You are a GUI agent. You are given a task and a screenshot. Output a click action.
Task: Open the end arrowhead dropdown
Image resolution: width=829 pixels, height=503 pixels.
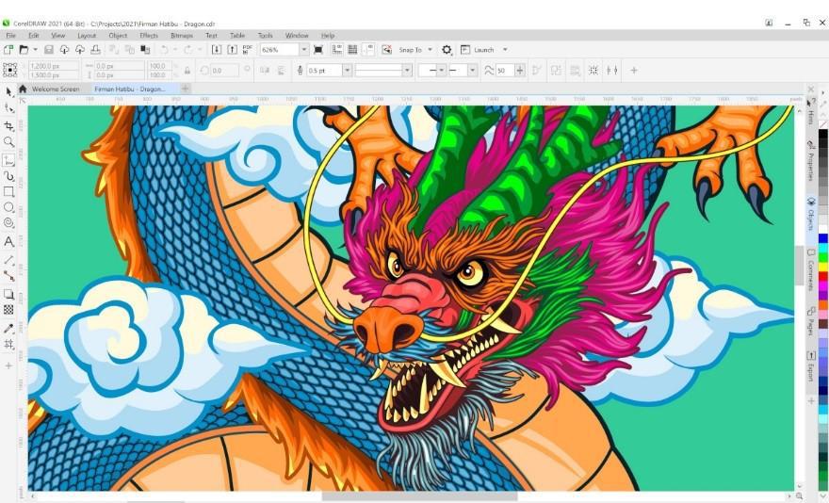[x=473, y=71]
